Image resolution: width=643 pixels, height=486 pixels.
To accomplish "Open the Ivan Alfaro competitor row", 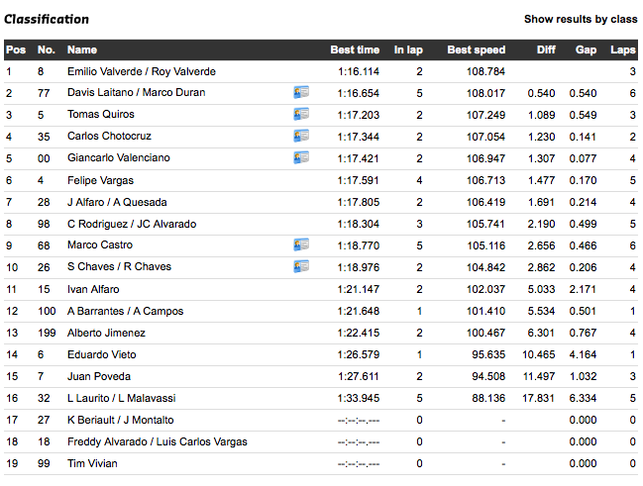I will [93, 289].
